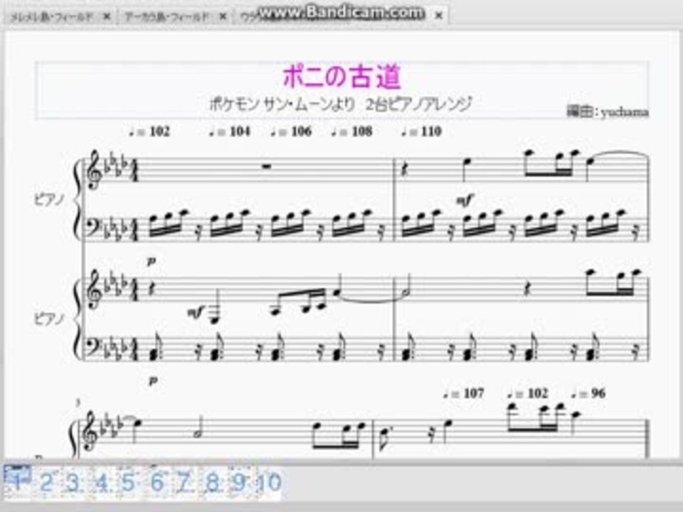Switch to the メレメレ島・フィールド score tab

pyautogui.click(x=51, y=17)
